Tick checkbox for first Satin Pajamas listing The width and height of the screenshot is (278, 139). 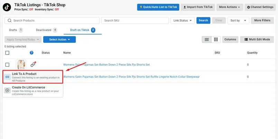tap(7, 65)
